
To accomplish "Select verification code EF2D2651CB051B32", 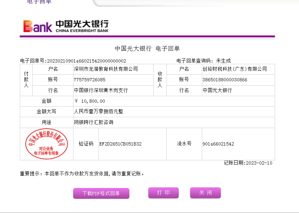I will pos(120,144).
